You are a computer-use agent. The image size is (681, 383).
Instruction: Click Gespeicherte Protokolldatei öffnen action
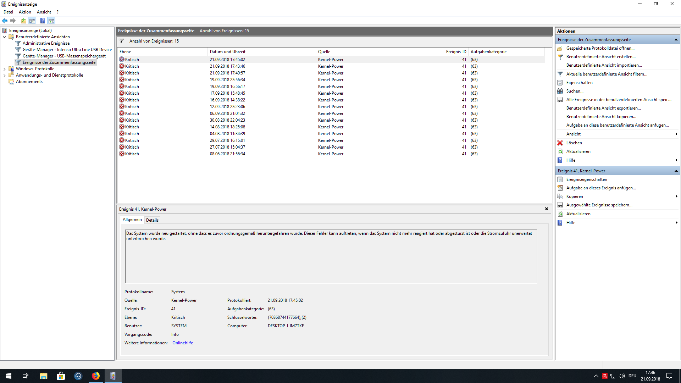click(x=600, y=48)
